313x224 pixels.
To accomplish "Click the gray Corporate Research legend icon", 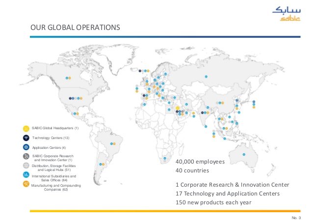I will pyautogui.click(x=26, y=156).
